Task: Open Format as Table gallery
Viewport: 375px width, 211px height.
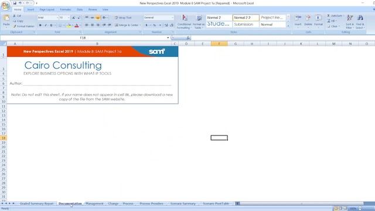Action: pyautogui.click(x=199, y=22)
